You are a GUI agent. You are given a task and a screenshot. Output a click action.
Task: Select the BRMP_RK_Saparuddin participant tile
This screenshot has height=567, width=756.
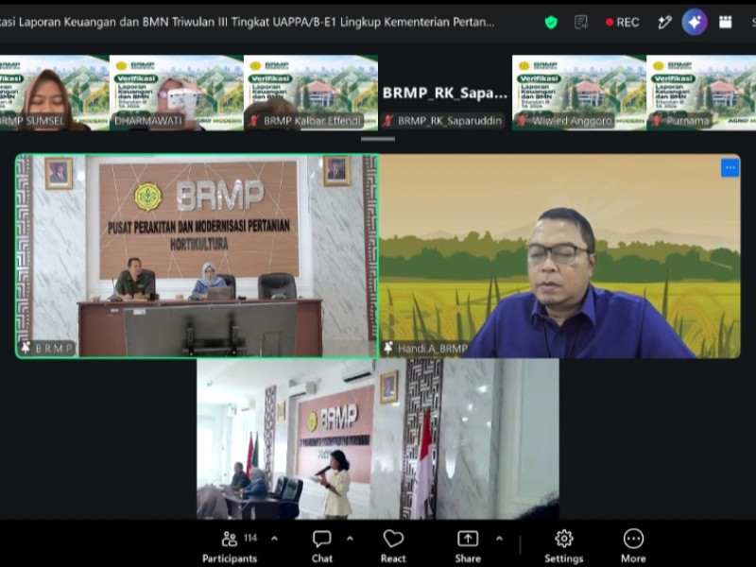click(445, 93)
